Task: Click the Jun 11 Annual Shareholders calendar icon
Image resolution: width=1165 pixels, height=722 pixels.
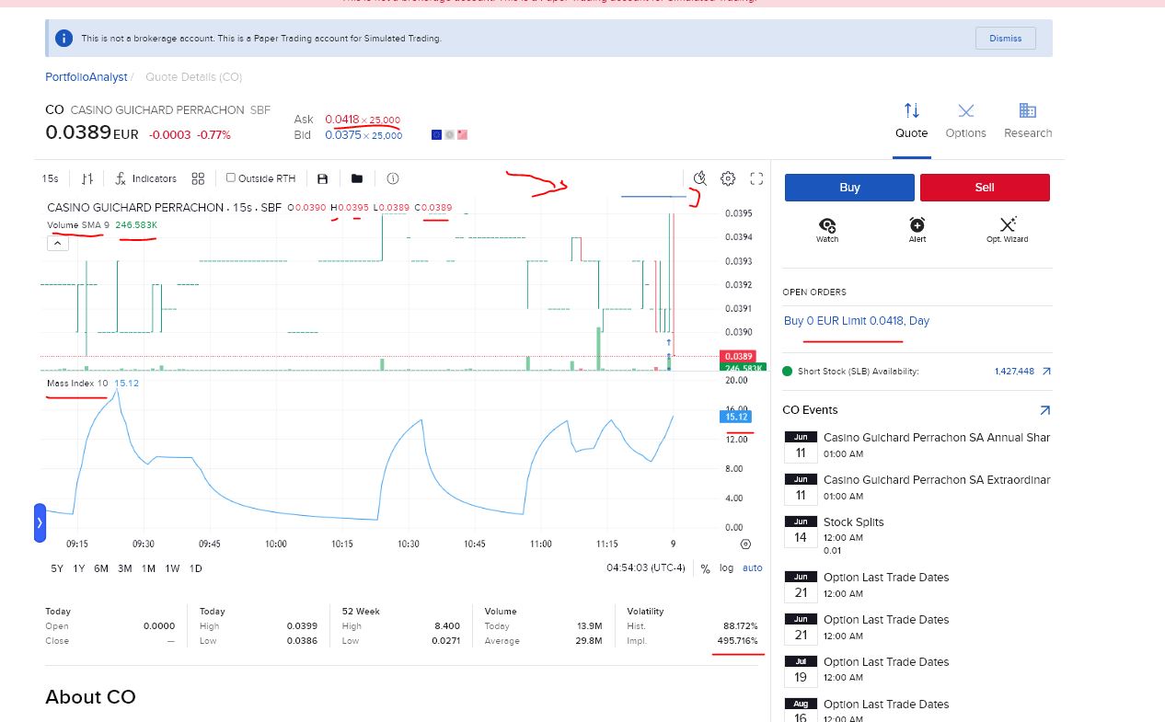Action: (801, 446)
